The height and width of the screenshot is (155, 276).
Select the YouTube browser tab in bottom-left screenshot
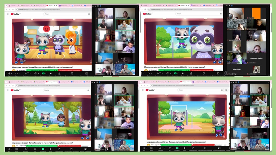coord(51,82)
